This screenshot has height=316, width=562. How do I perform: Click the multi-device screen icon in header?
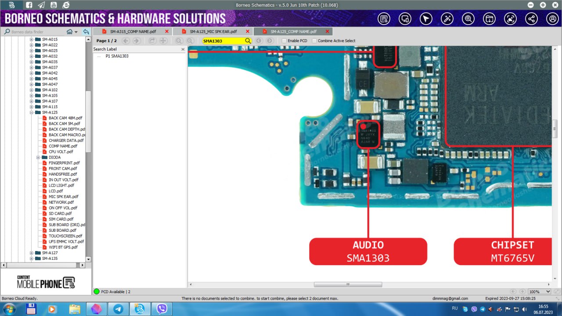point(405,19)
